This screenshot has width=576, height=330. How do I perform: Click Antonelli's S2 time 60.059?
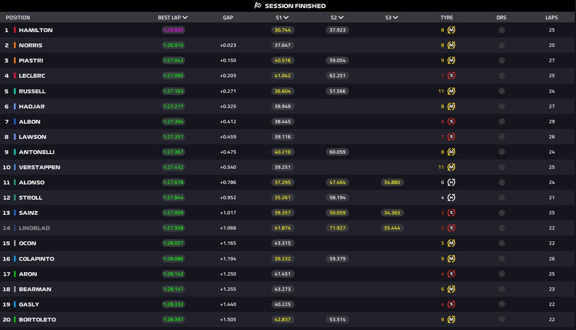click(337, 152)
